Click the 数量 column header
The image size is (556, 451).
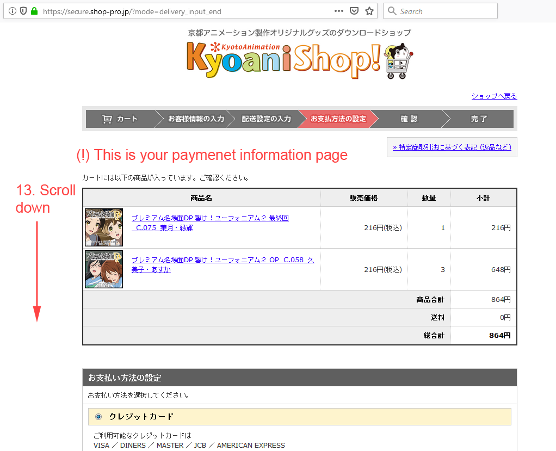click(x=429, y=198)
